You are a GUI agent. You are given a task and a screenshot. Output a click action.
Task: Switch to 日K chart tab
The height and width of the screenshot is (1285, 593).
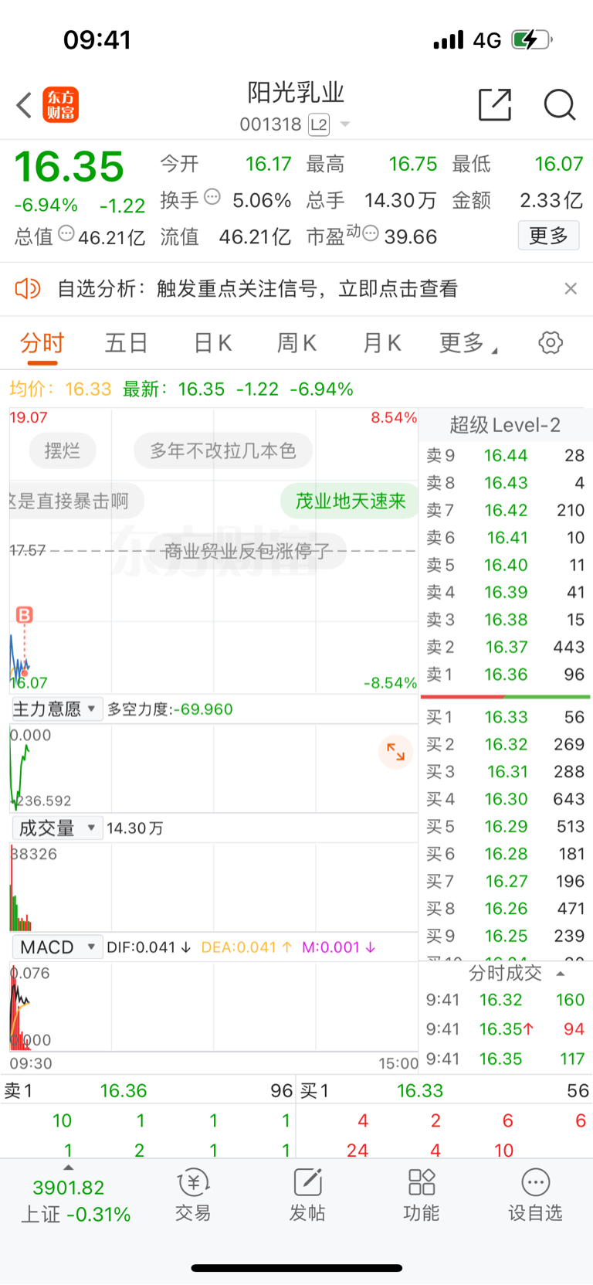(212, 342)
